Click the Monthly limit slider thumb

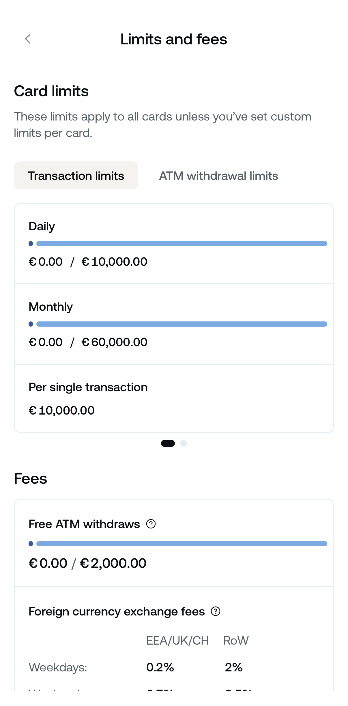[31, 324]
